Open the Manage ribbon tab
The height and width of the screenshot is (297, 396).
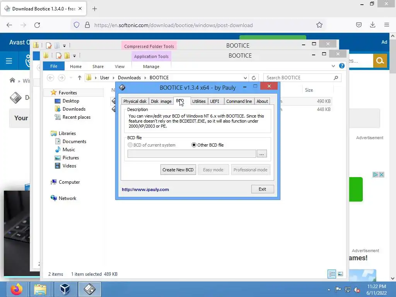coord(151,67)
